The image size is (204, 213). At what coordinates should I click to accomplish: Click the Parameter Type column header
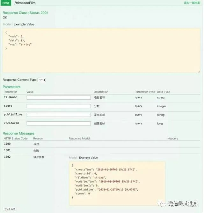145,92
